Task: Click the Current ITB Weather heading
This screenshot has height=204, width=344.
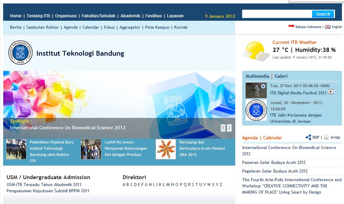Action: click(295, 42)
